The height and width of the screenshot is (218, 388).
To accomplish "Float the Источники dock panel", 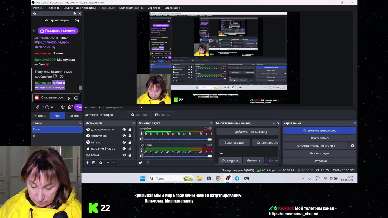I will 134,123.
